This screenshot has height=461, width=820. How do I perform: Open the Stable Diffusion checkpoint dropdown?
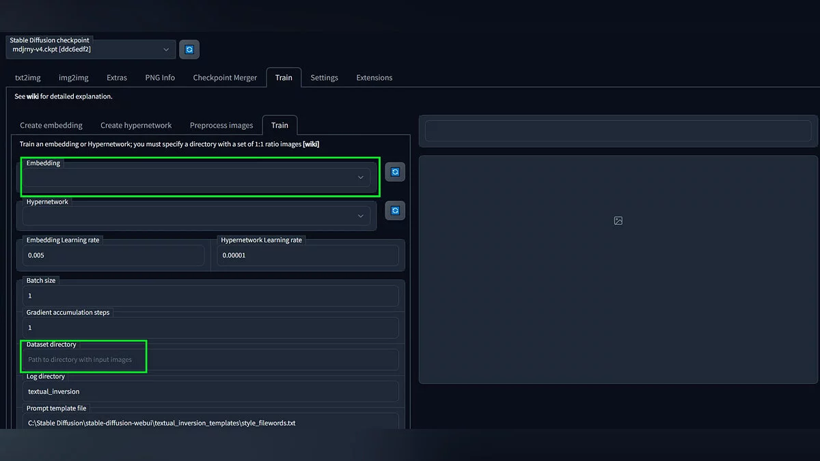point(91,49)
